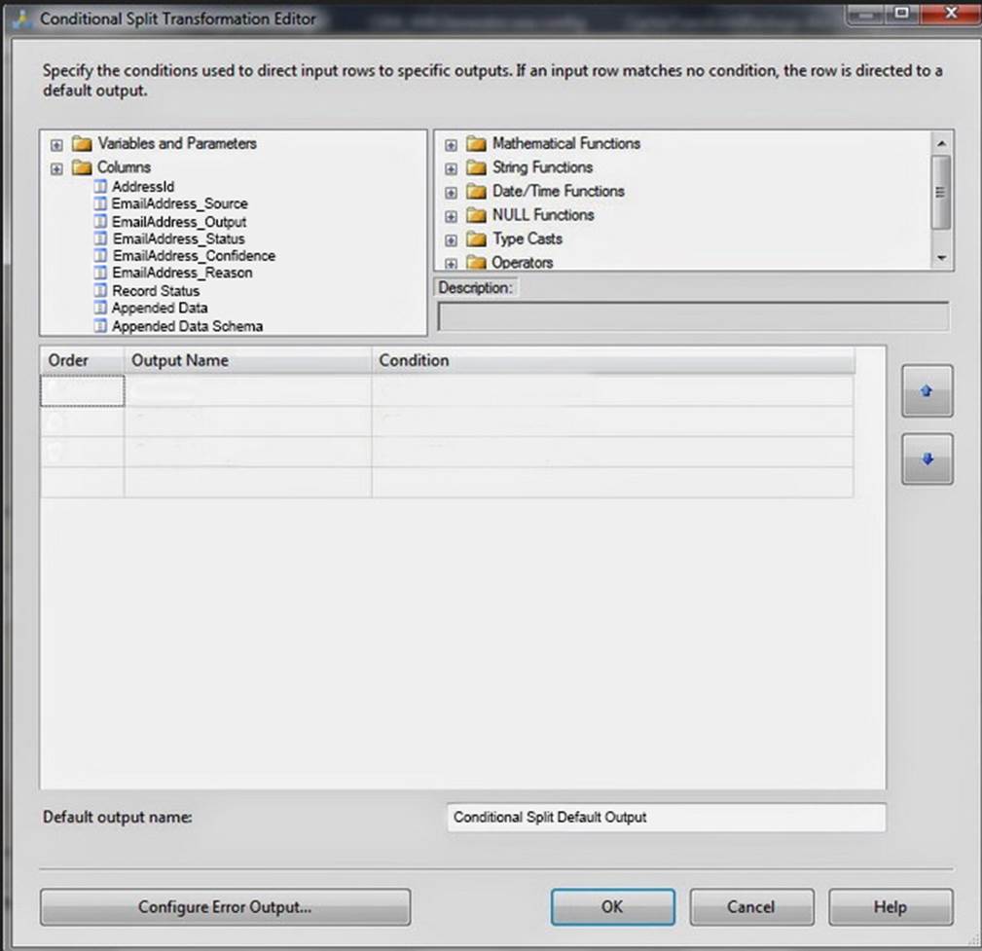The width and height of the screenshot is (982, 951).
Task: Expand the Operators node
Action: [x=451, y=263]
